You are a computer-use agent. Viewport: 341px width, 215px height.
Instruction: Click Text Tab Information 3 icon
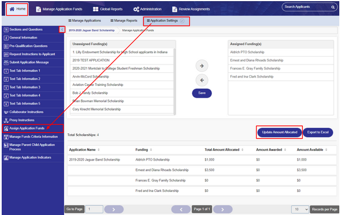click(6, 88)
